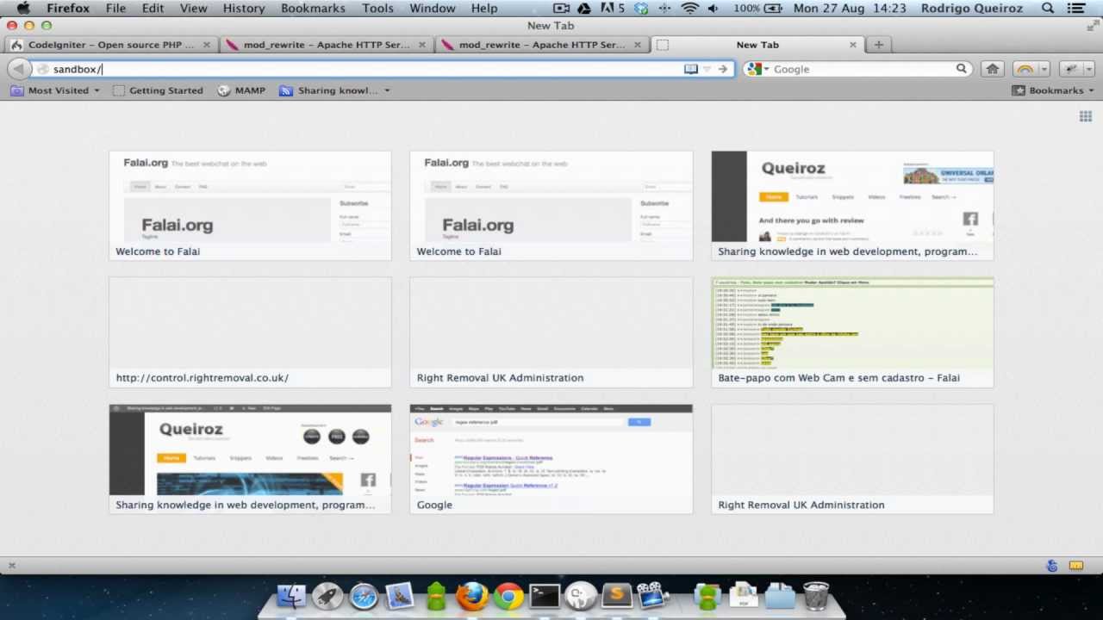Image resolution: width=1103 pixels, height=620 pixels.
Task: Open dropdown beside the Firebug icon
Action: pos(1089,69)
